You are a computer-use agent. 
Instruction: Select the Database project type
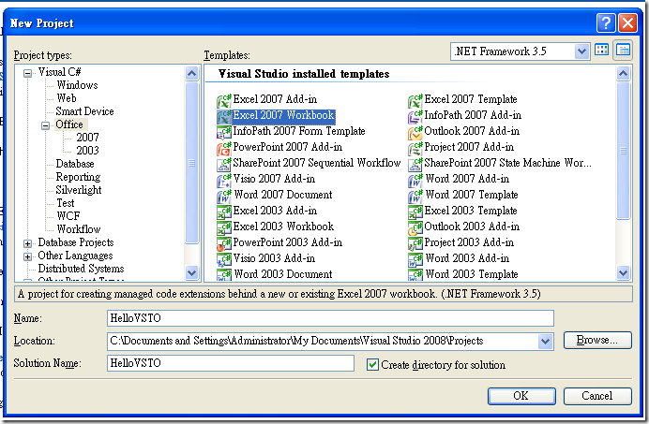click(75, 164)
